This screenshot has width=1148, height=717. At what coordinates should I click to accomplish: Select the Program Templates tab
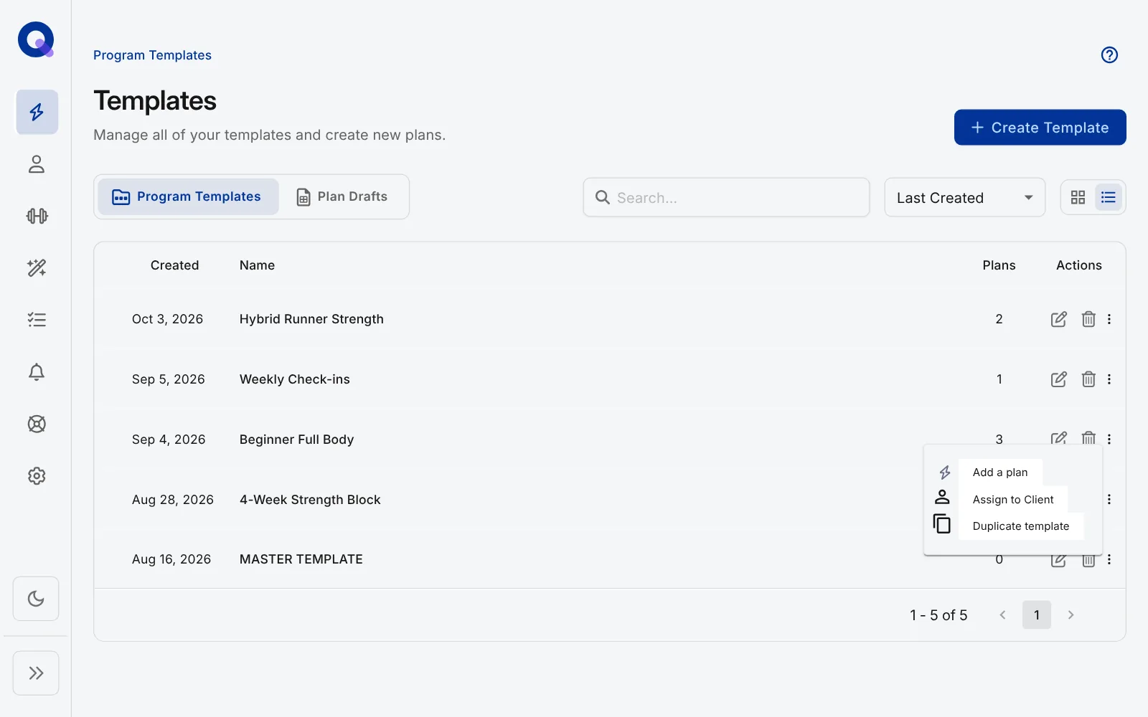187,196
